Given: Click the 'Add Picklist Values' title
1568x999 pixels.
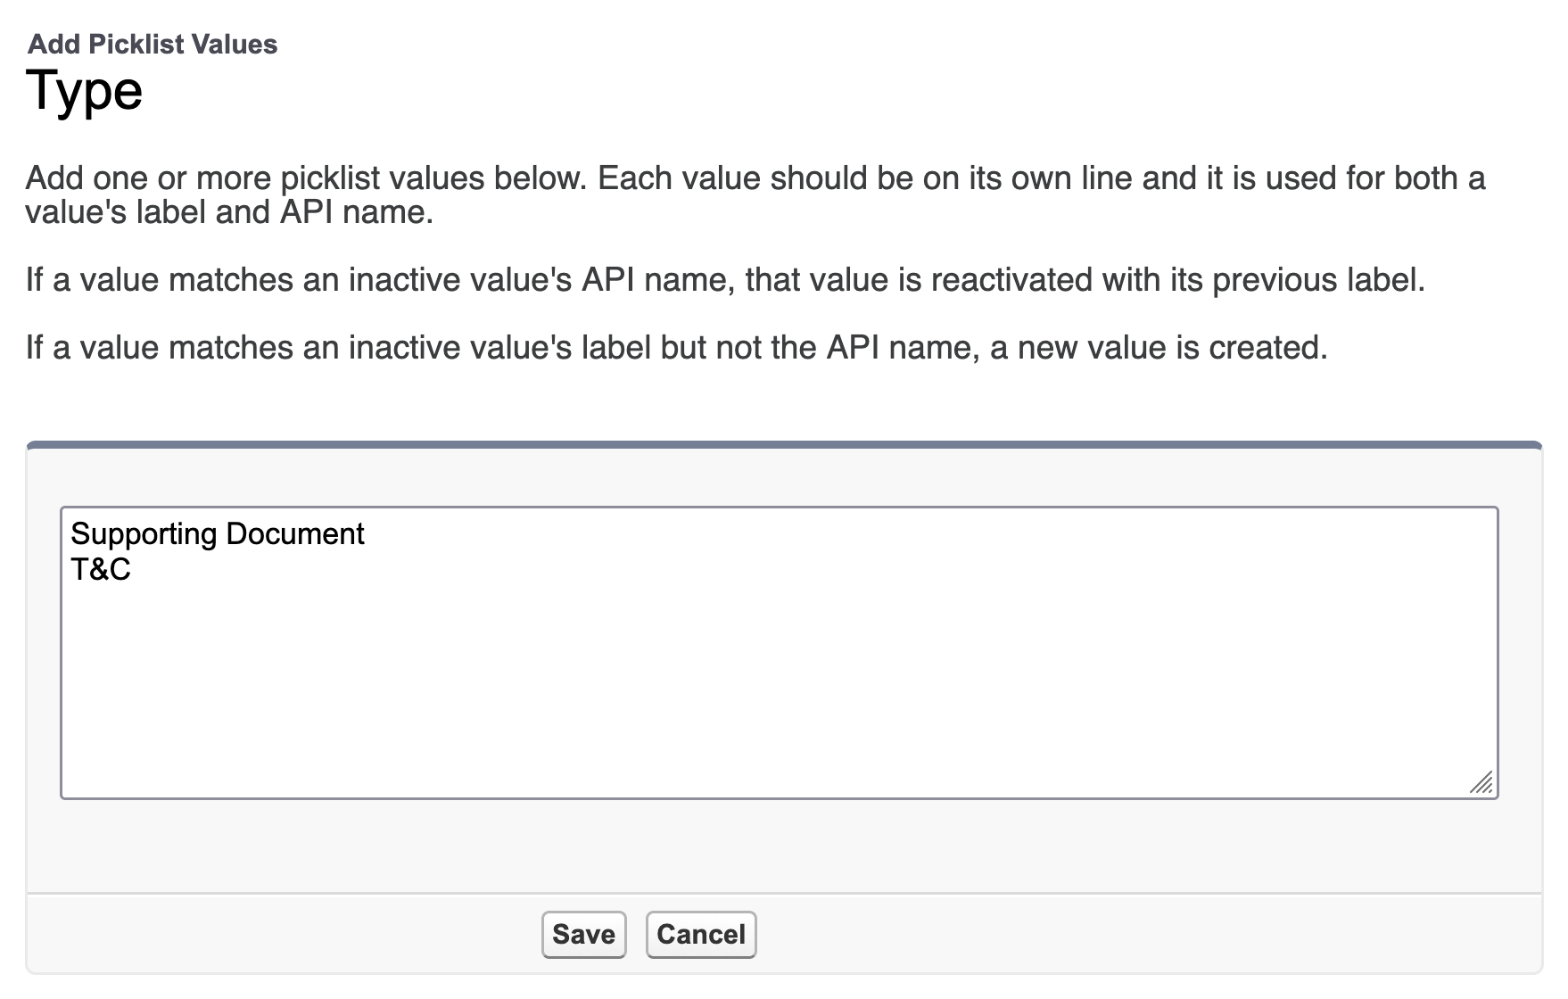Looking at the screenshot, I should coord(153,44).
